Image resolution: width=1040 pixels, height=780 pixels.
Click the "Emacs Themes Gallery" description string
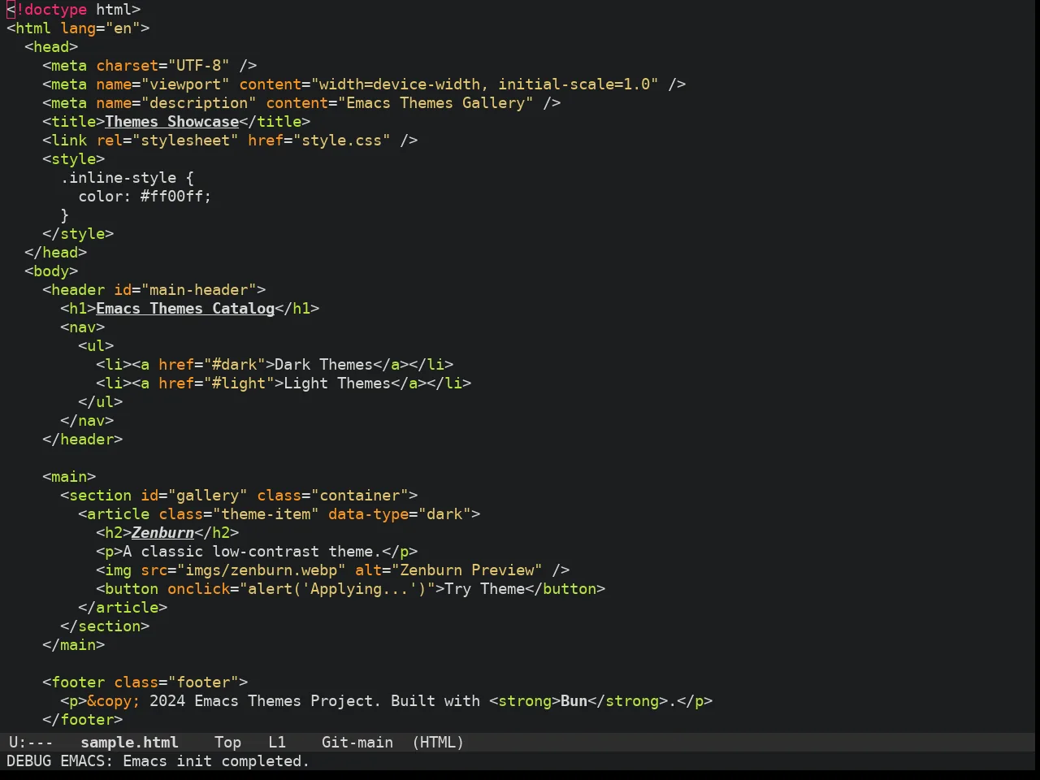pyautogui.click(x=435, y=102)
